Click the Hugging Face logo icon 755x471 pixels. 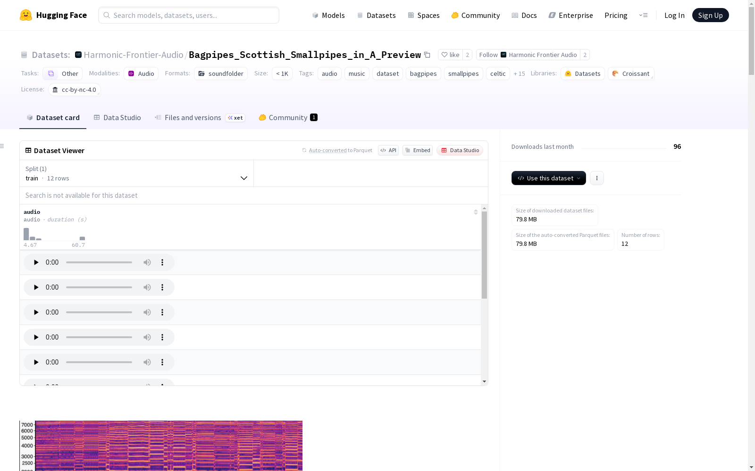(x=26, y=15)
